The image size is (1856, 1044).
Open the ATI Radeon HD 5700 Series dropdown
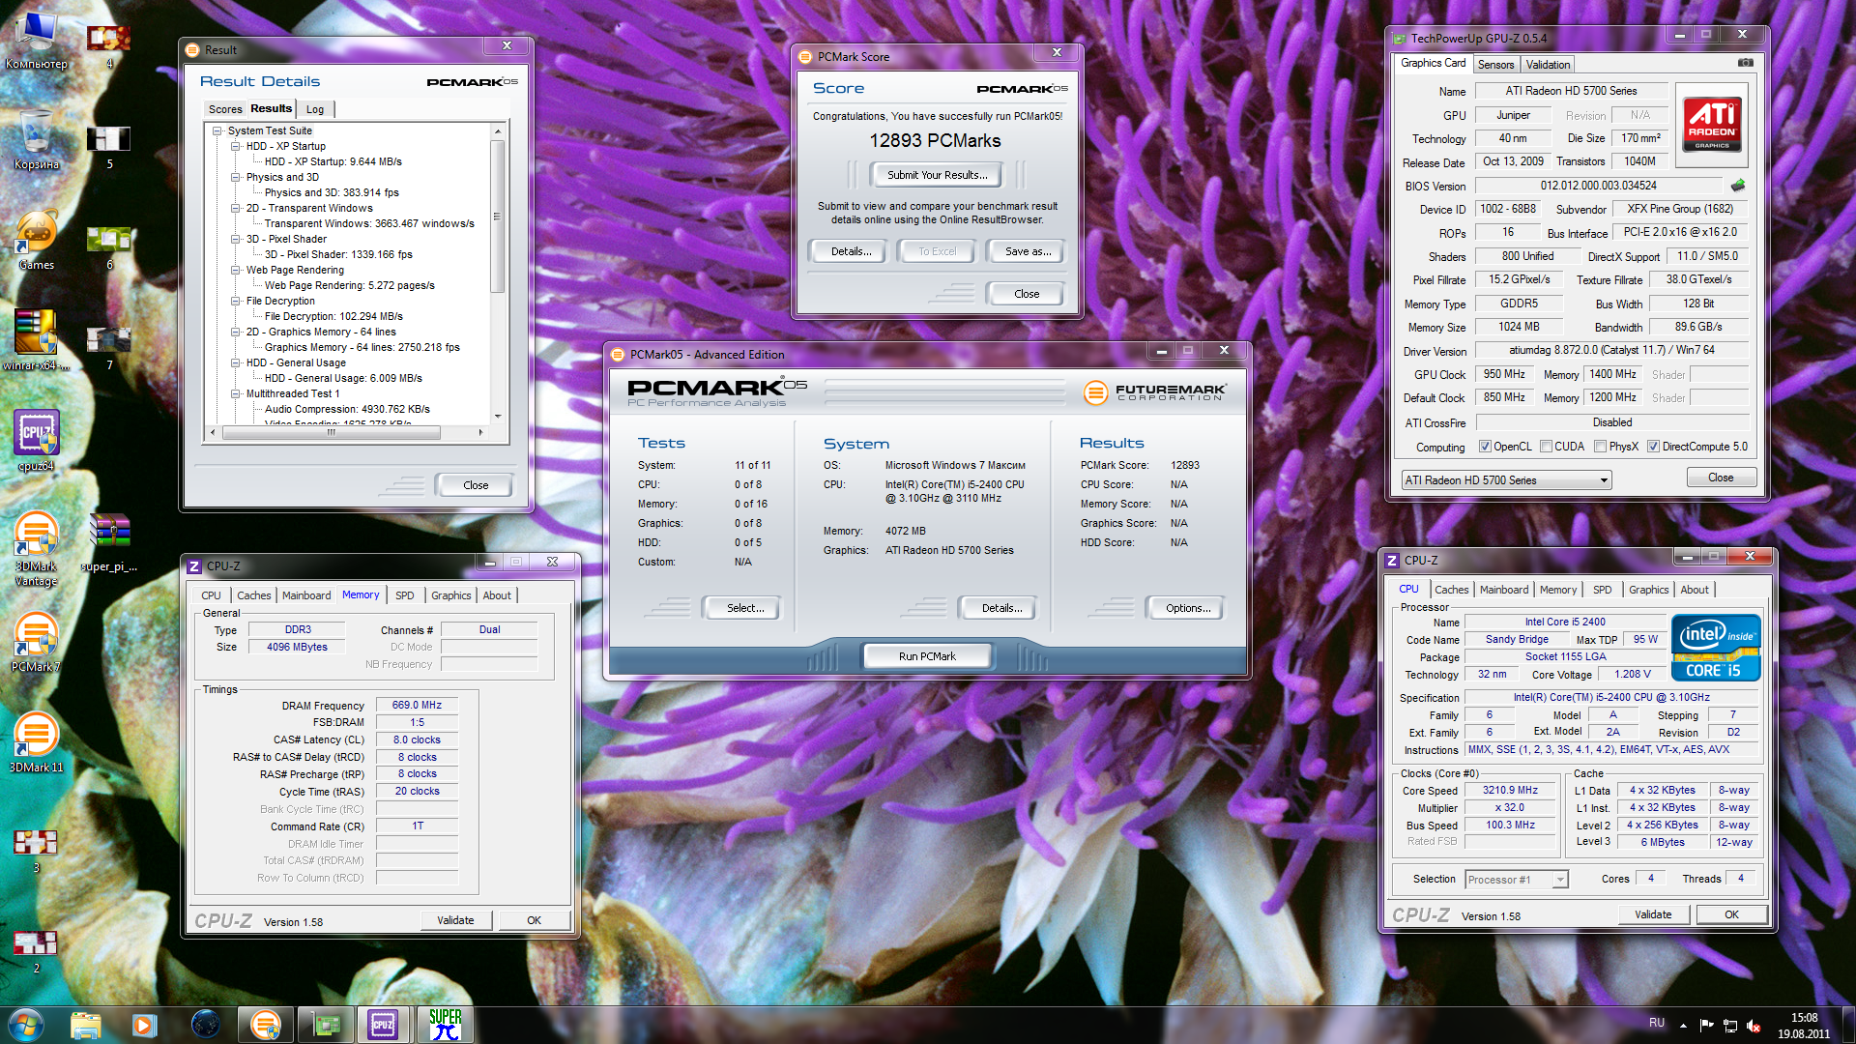(x=1506, y=480)
